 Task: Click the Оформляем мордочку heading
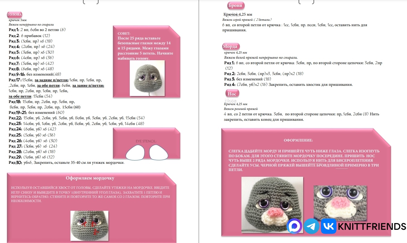(90, 178)
